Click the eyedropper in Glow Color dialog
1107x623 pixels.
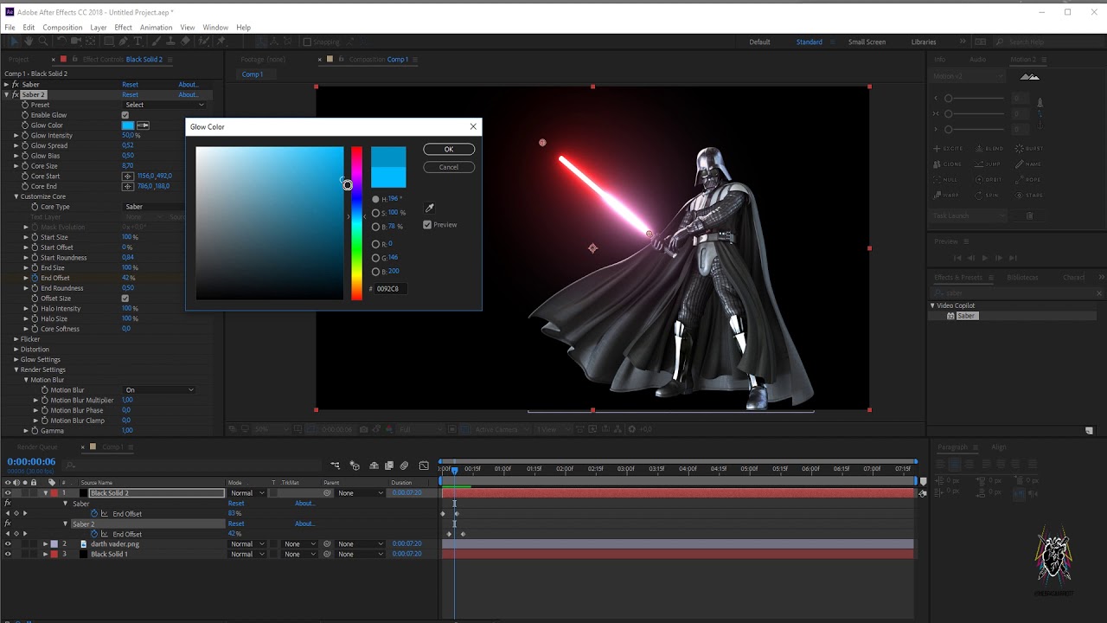429,208
